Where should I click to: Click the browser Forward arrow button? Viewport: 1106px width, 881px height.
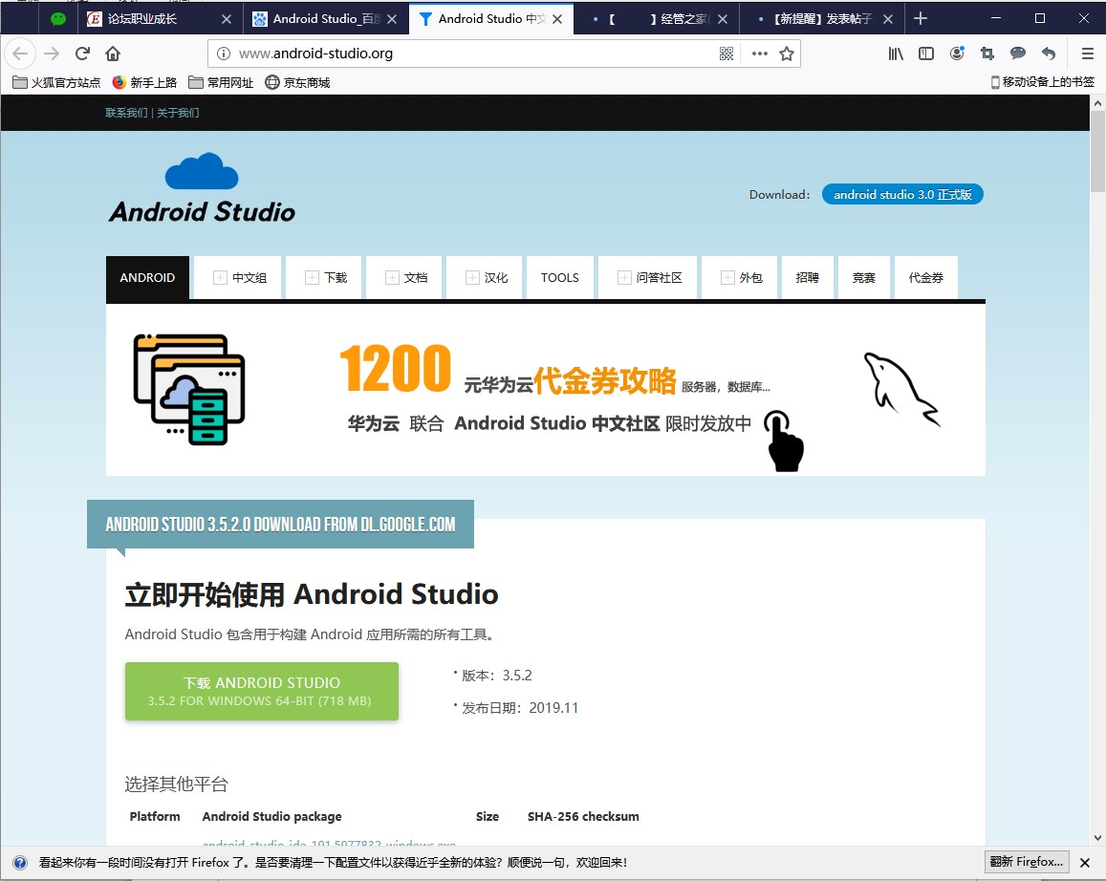(x=52, y=54)
